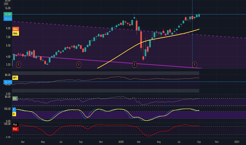Click the 5.50 price scale value
This screenshot has width=246, height=145.
tap(8, 46)
